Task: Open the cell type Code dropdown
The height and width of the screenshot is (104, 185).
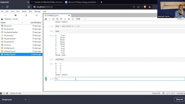Action: [81, 19]
